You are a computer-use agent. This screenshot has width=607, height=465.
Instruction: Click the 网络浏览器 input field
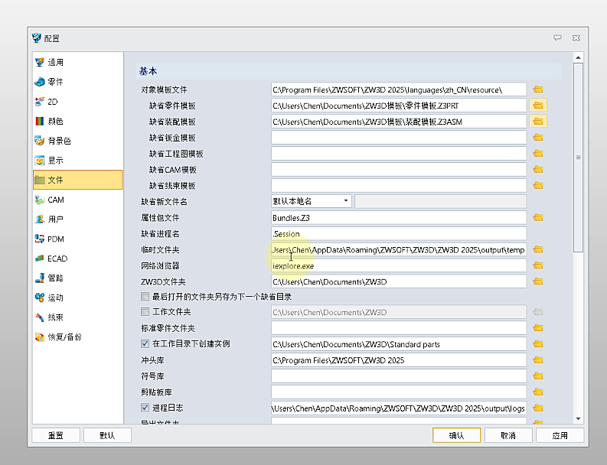[x=398, y=265]
